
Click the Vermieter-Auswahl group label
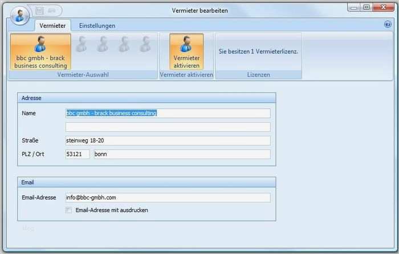pos(83,74)
